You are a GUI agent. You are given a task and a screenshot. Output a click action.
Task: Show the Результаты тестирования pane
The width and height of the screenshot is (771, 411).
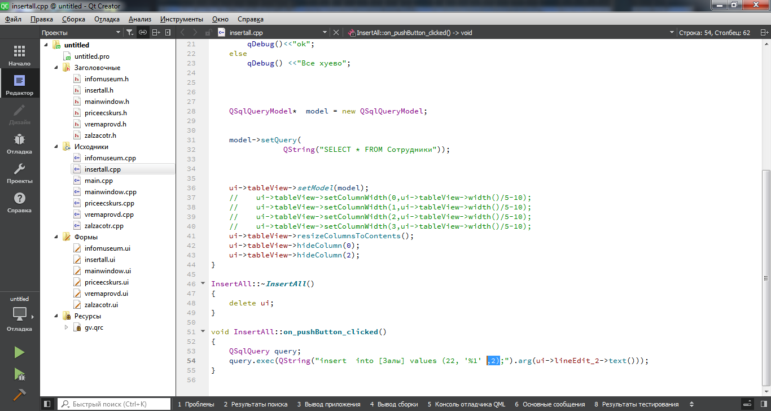coord(636,404)
